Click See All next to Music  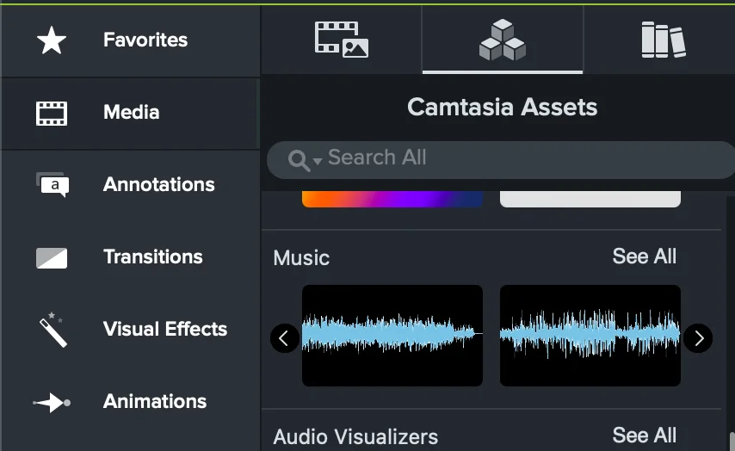[x=644, y=256]
